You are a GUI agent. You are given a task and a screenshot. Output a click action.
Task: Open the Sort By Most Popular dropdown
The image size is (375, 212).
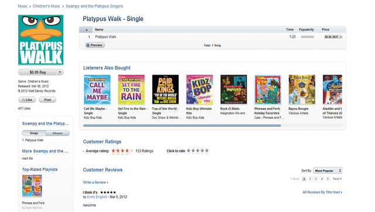328,171
